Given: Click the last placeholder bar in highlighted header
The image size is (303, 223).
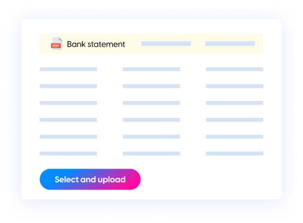Looking at the screenshot, I should point(230,44).
